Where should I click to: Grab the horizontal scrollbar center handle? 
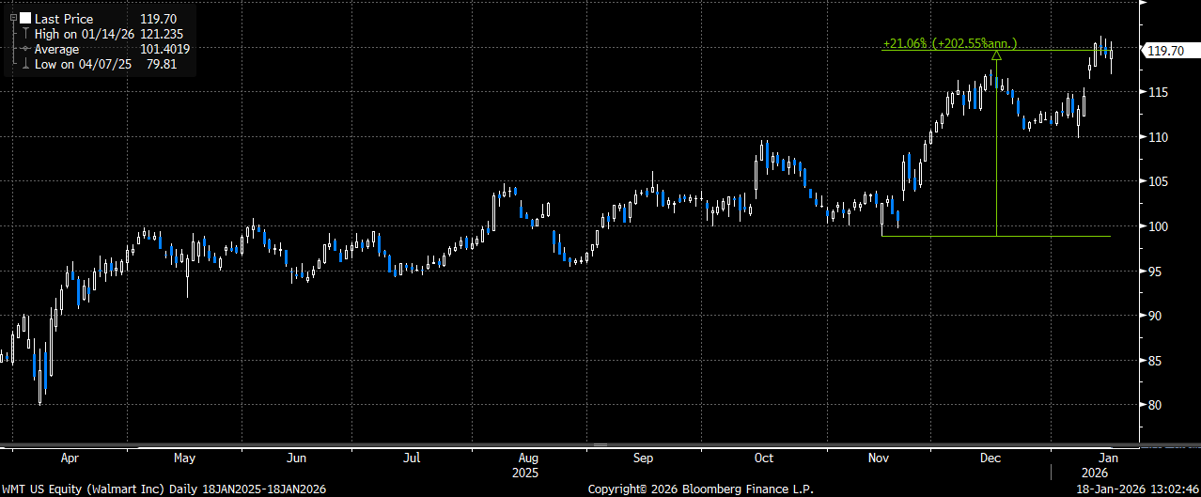600,443
